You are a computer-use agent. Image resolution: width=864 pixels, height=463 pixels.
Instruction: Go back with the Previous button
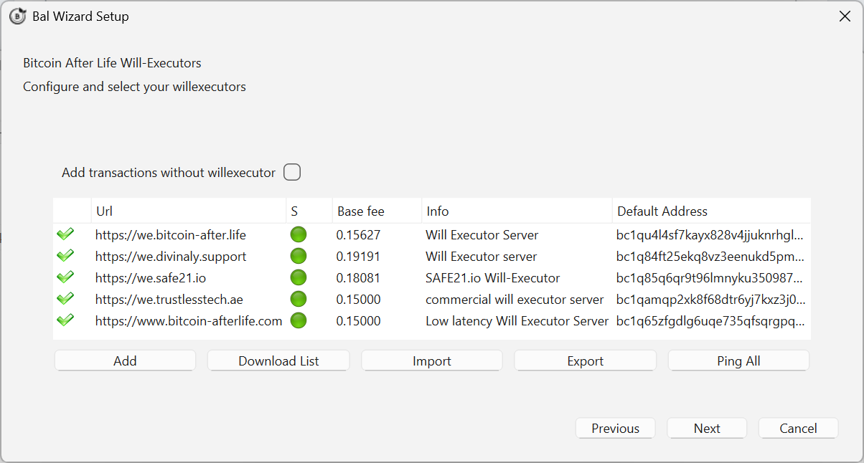click(x=616, y=428)
